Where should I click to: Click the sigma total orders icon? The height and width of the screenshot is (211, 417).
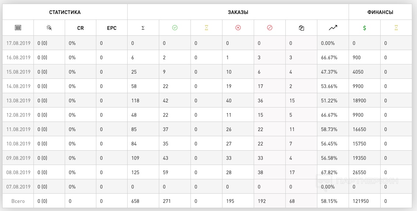(143, 28)
